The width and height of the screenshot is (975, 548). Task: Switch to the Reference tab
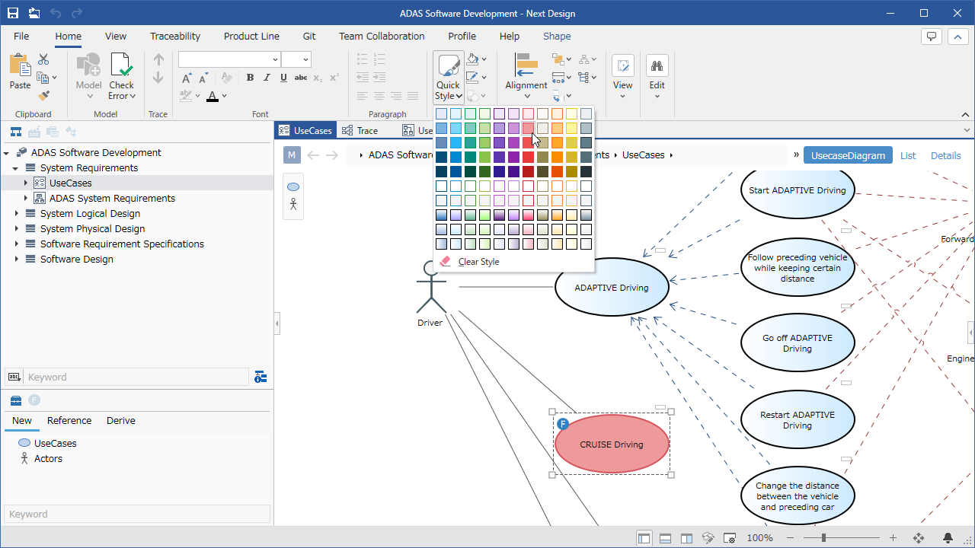pos(69,421)
